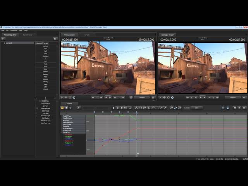Apply the Ramp procedural preset
248x186 pixels.
(x=46, y=84)
